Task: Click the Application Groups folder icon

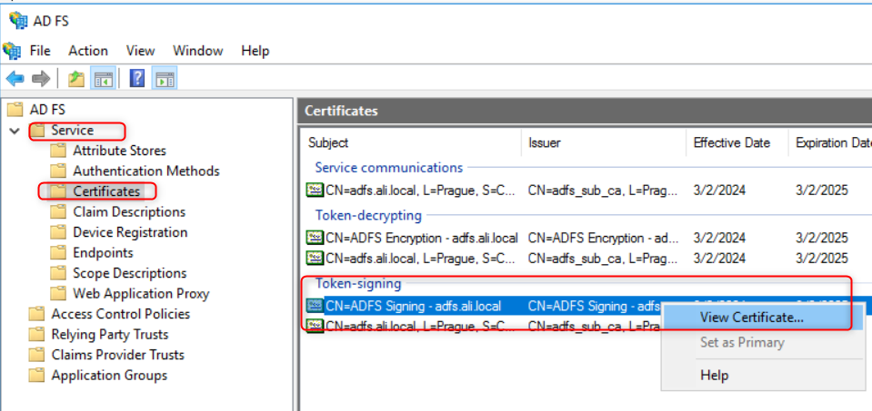Action: [36, 376]
